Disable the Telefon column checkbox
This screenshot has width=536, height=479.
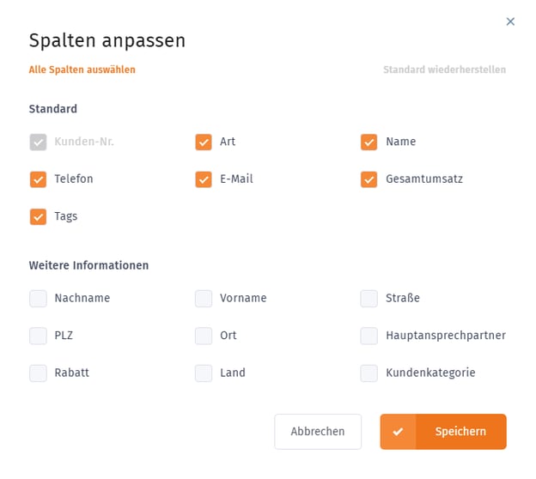(38, 179)
